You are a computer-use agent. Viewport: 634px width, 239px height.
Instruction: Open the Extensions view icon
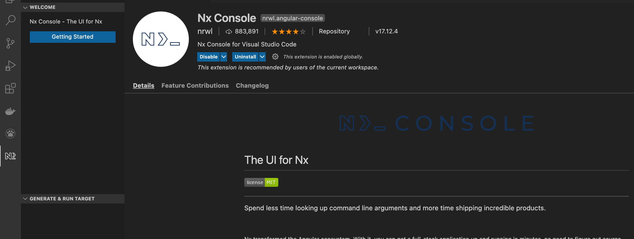[10, 88]
